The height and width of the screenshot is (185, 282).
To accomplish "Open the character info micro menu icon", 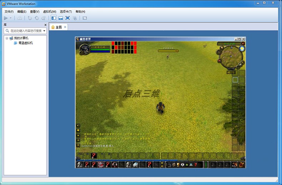I will [x=170, y=165].
